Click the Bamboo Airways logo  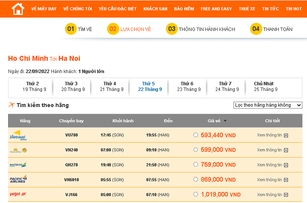pyautogui.click(x=18, y=165)
